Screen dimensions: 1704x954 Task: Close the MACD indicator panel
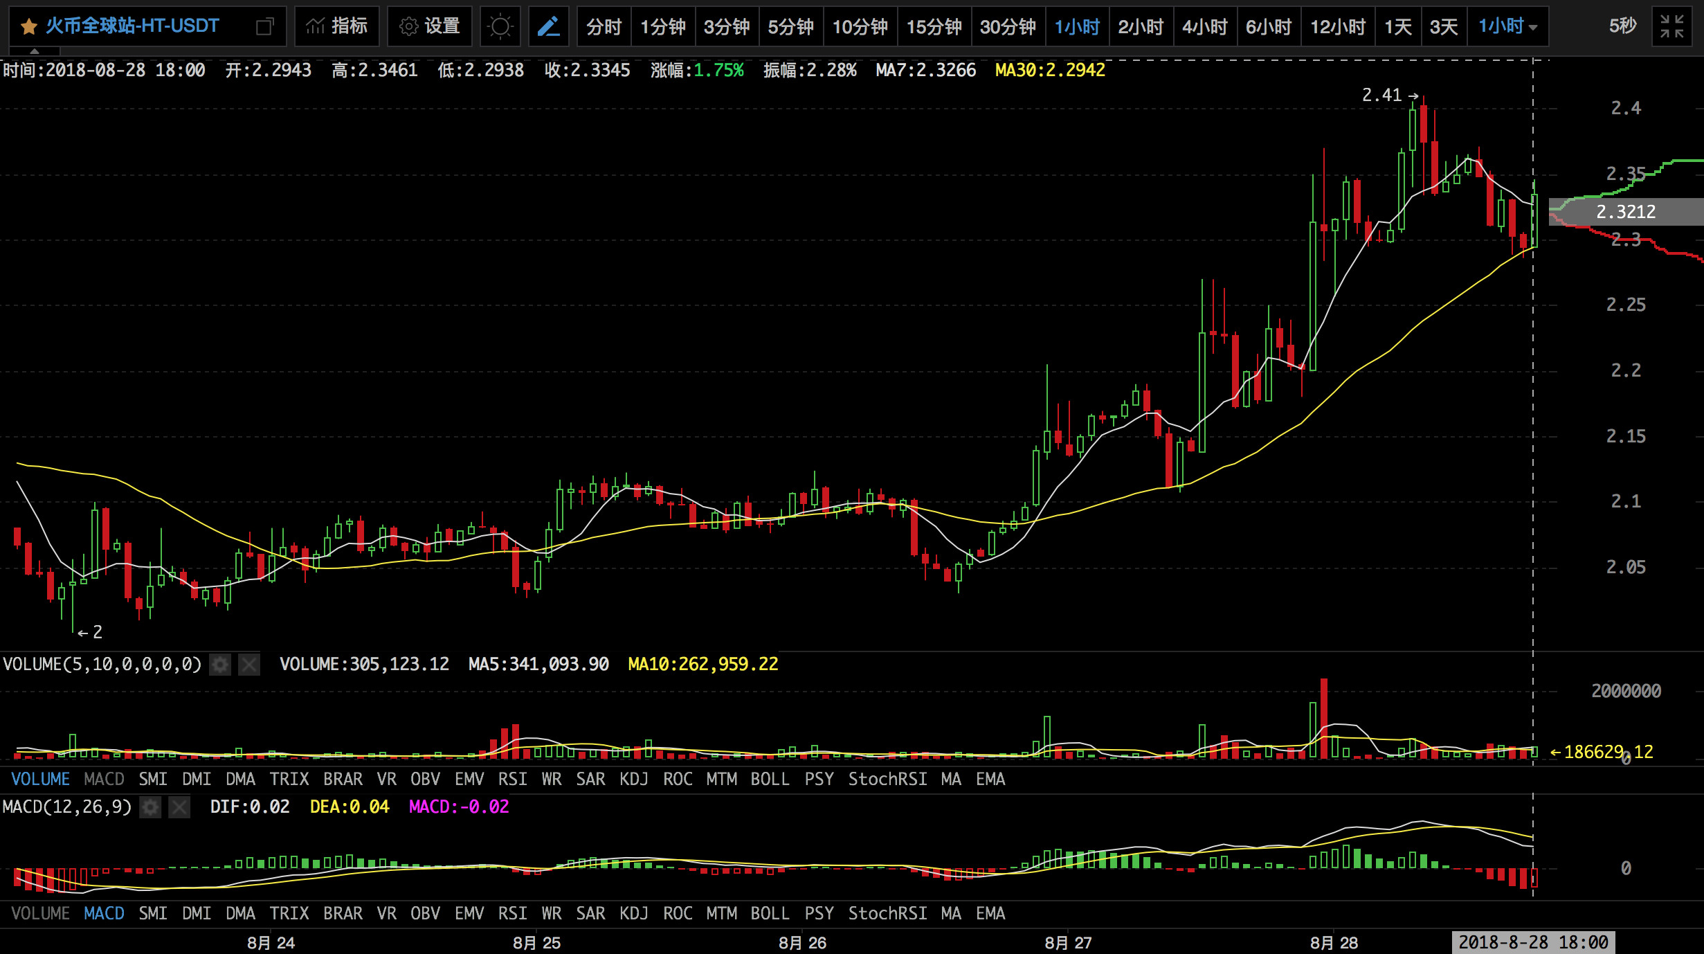point(179,807)
